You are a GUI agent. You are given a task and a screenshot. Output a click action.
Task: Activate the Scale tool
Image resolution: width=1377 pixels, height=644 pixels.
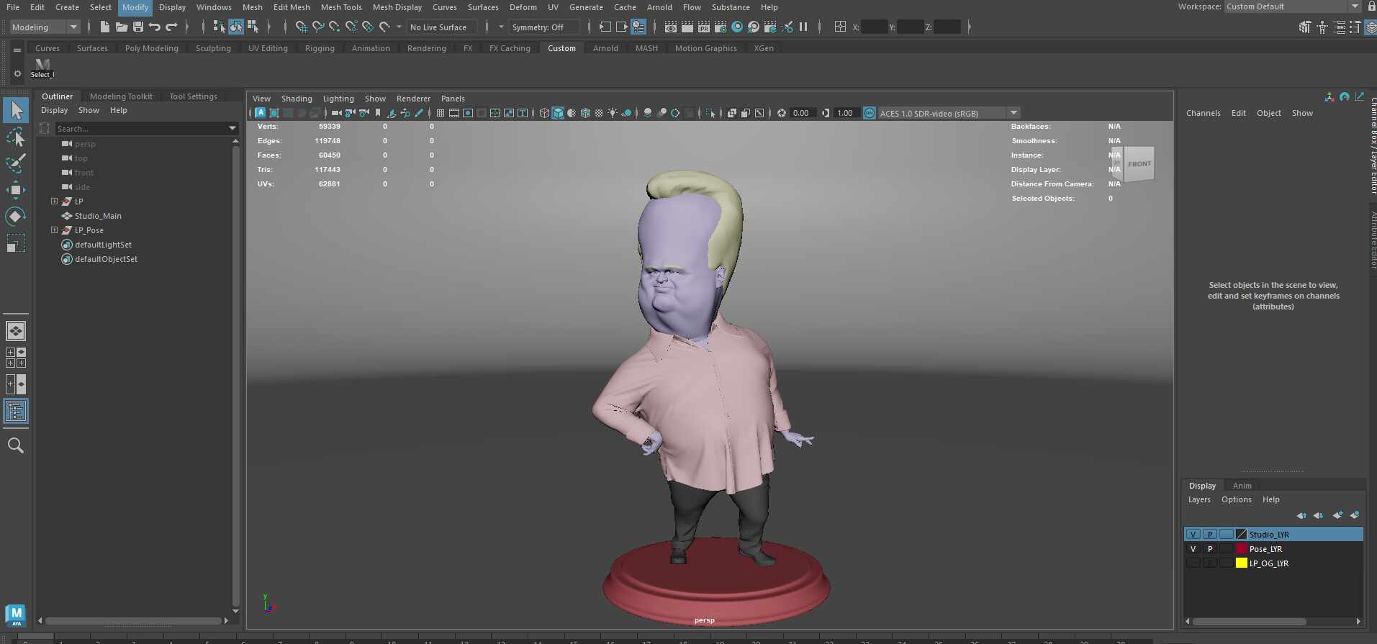pos(15,243)
